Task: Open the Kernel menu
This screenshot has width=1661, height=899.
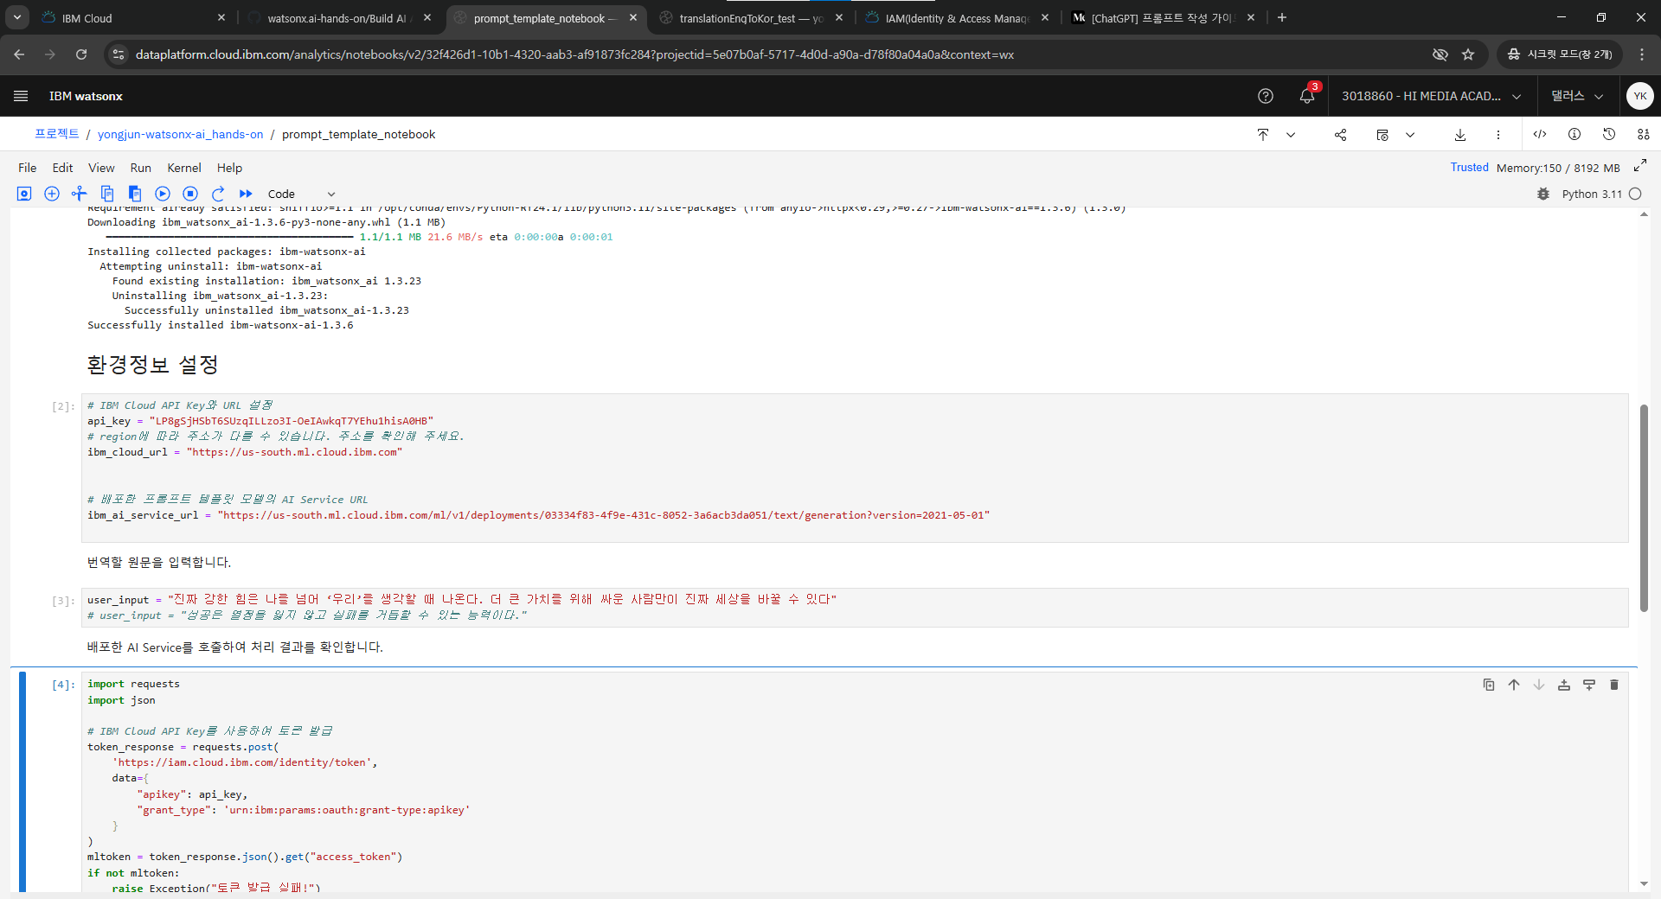Action: click(184, 168)
